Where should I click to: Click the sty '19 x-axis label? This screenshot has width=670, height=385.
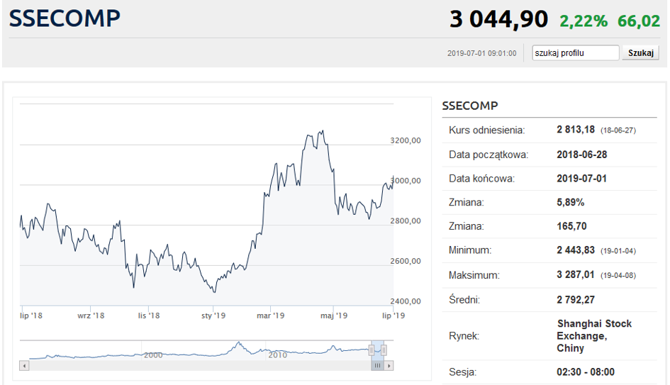(x=213, y=316)
